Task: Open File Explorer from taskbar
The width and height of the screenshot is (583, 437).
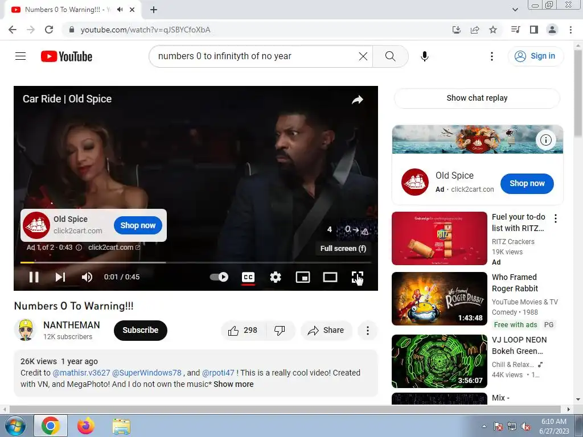Action: [121, 426]
